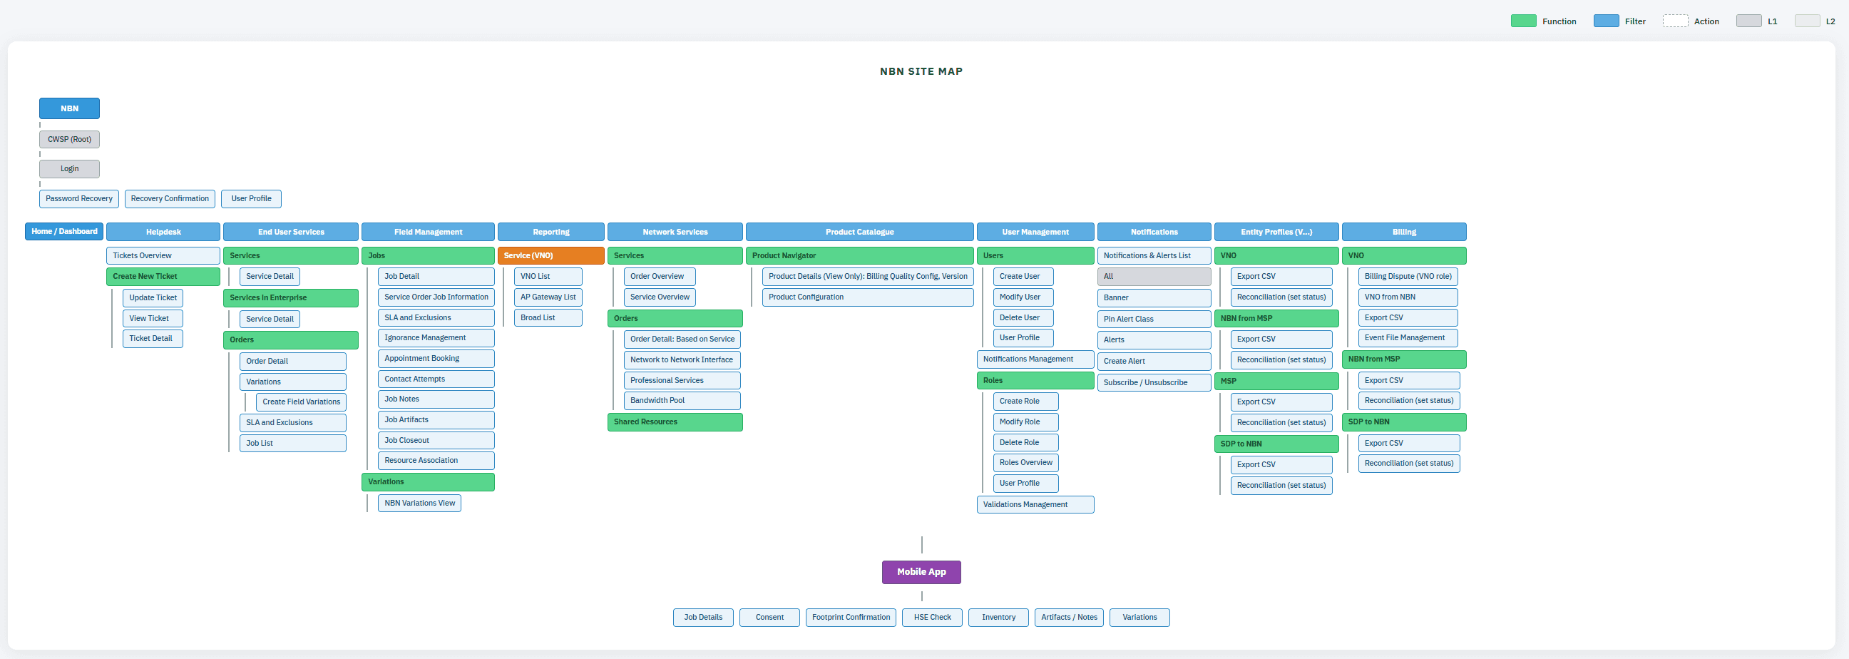Select the Helpdesk section header

coord(164,232)
